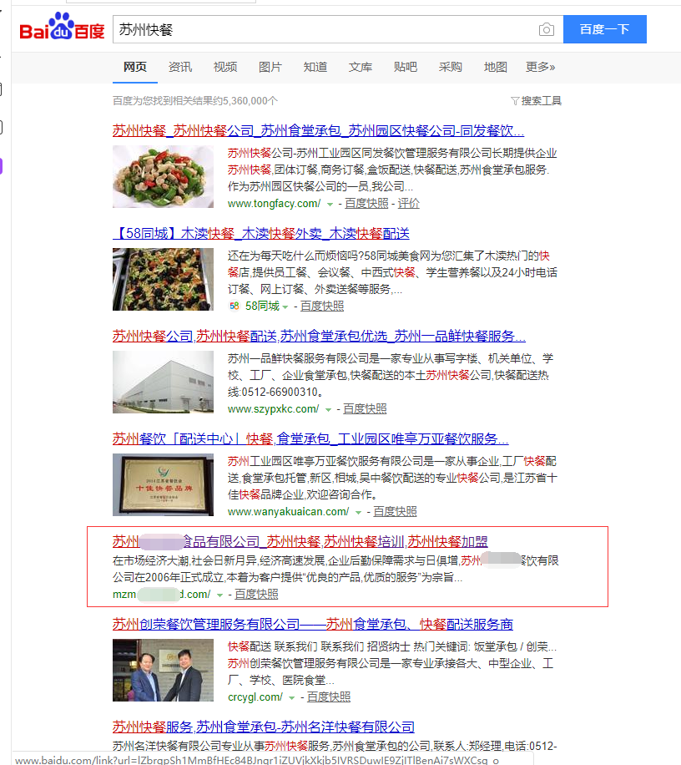Go to the 贴吧 tab
681x765 pixels.
click(406, 67)
